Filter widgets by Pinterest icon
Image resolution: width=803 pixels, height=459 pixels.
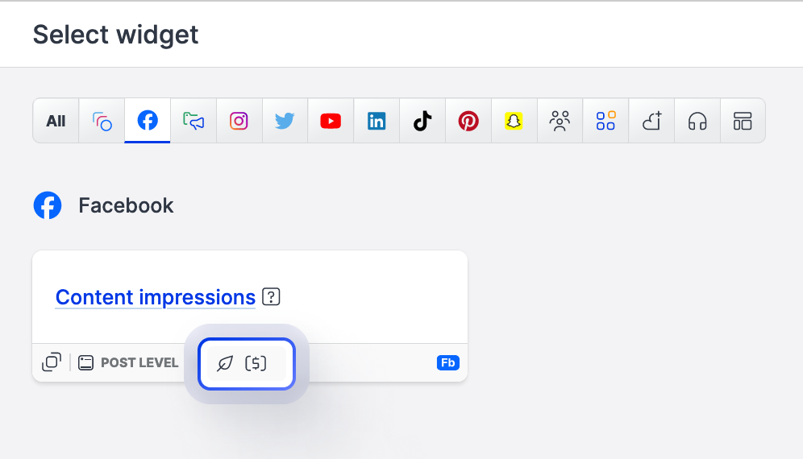point(468,121)
